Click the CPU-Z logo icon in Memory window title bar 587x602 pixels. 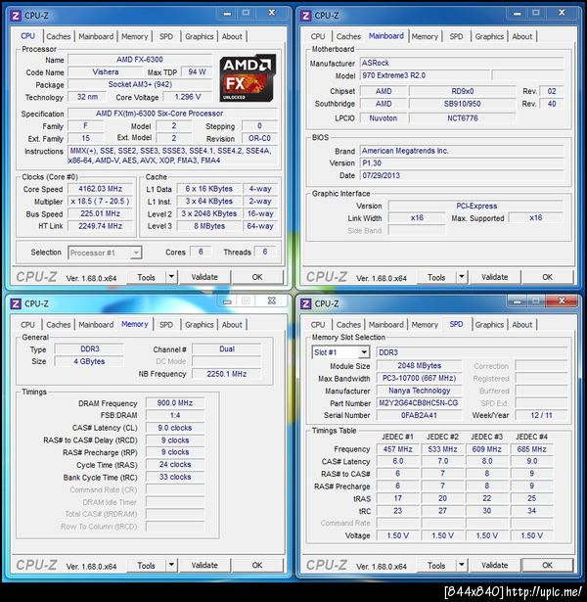pos(16,304)
